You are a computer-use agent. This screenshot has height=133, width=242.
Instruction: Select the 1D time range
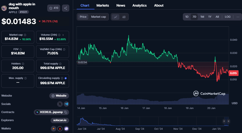187,17
